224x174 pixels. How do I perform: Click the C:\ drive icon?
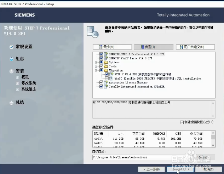96,139
